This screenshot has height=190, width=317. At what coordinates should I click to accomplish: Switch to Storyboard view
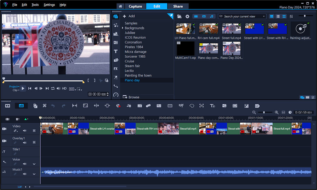coord(7,106)
